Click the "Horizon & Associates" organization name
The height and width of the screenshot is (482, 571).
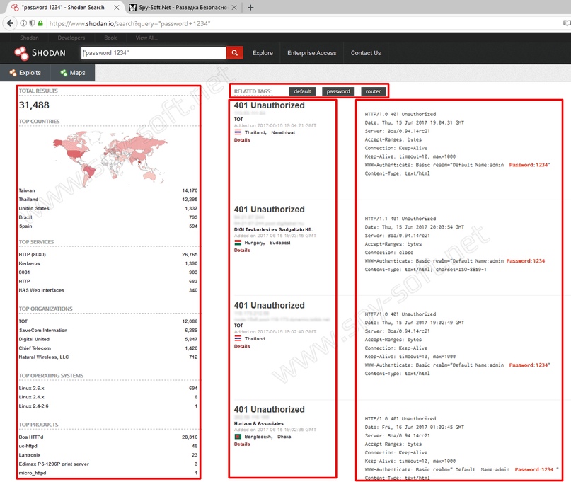(258, 423)
